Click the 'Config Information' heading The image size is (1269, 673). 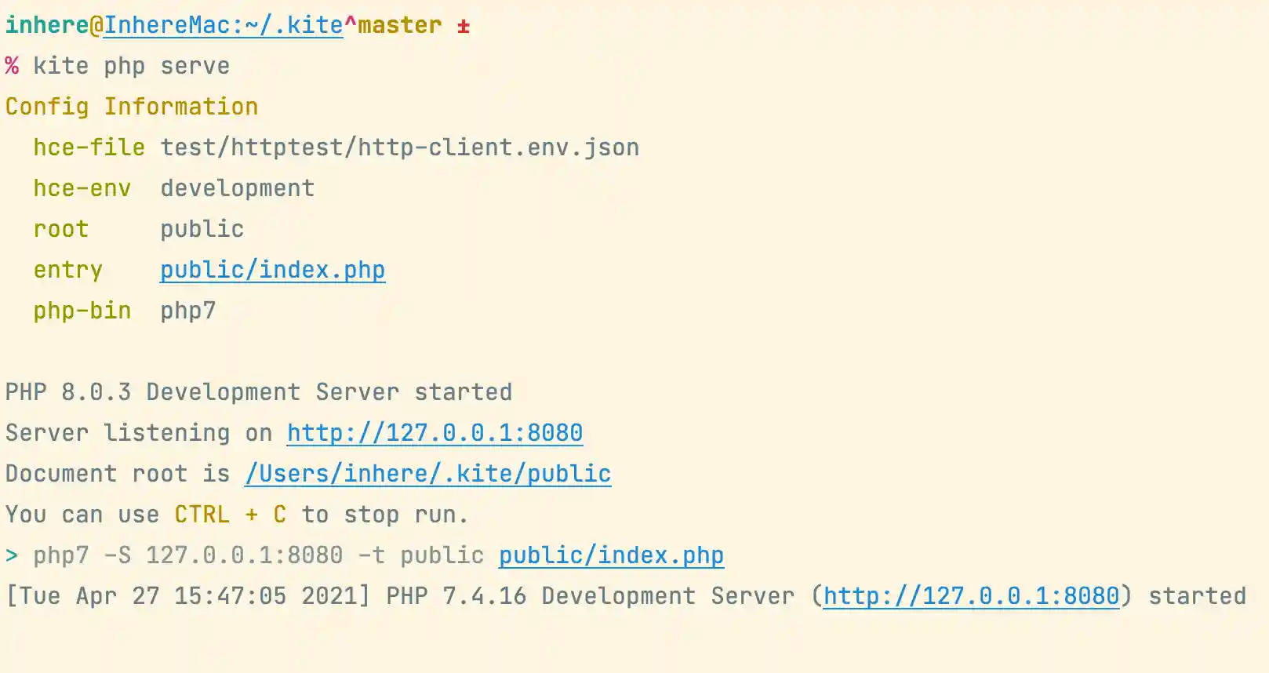tap(131, 107)
